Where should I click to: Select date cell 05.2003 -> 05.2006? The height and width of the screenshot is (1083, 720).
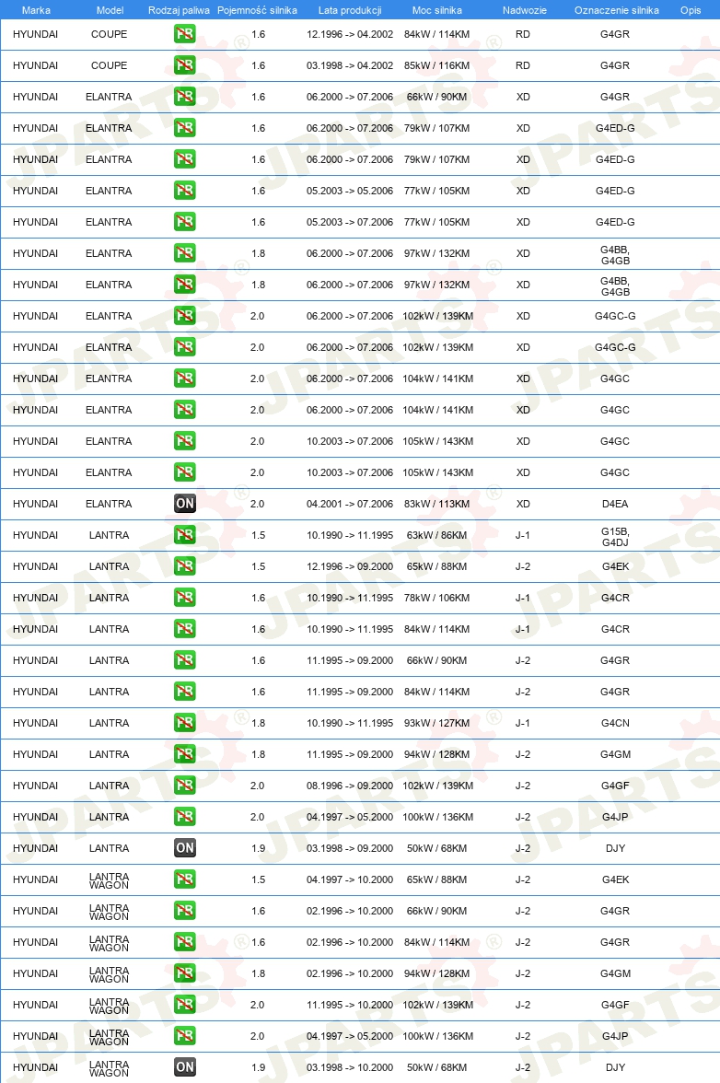(x=350, y=191)
